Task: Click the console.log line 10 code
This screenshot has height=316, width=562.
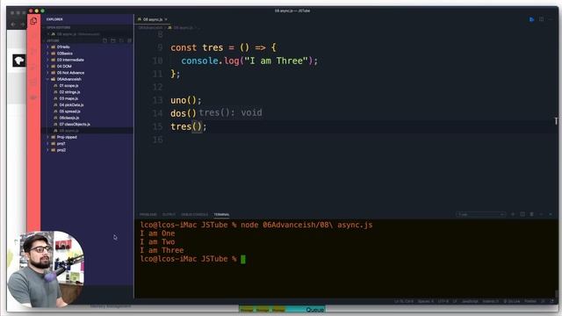Action: tap(249, 61)
